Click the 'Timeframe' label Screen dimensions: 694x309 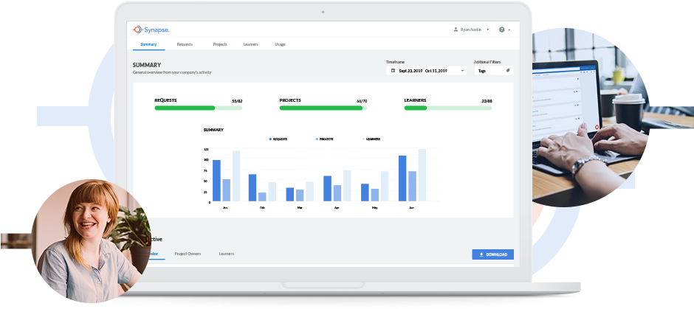(x=395, y=62)
